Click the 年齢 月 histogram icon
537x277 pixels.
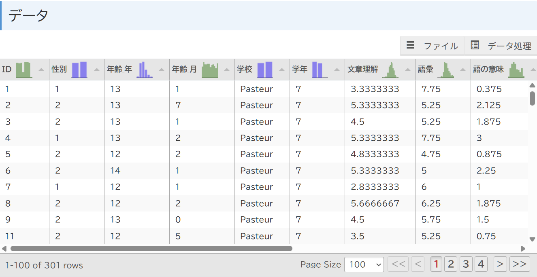point(210,70)
